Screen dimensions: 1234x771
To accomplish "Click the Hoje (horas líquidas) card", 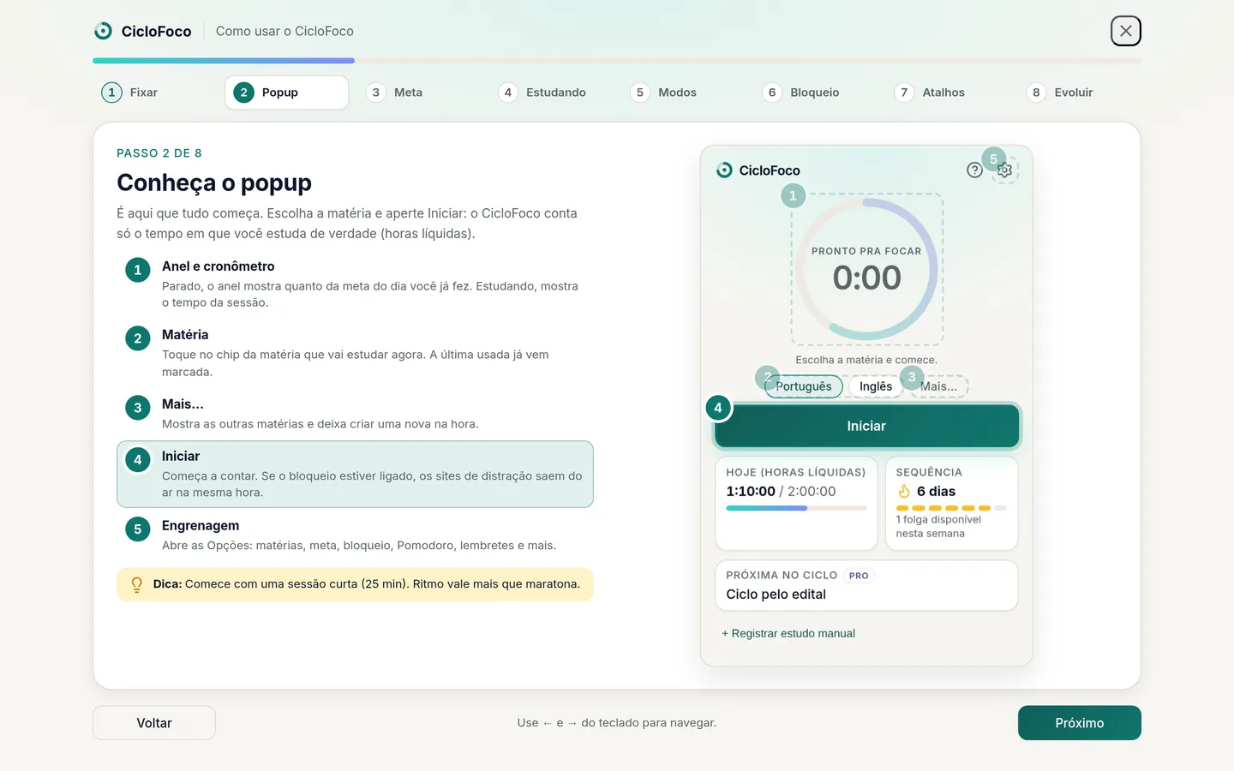I will [x=796, y=503].
